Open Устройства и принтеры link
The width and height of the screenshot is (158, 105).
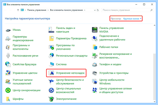pos(114,73)
